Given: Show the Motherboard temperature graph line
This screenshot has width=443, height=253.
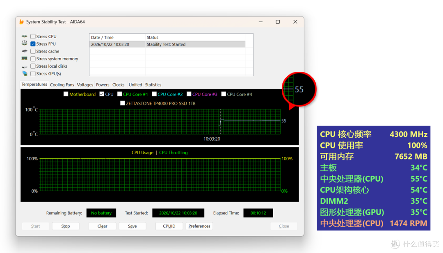Looking at the screenshot, I should [x=66, y=94].
